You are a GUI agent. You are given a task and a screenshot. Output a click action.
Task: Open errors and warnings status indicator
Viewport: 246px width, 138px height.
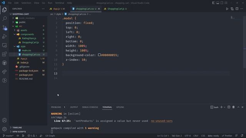(32, 136)
